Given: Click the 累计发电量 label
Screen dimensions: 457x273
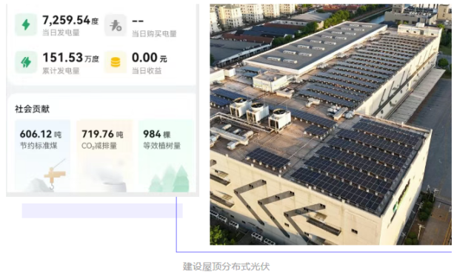Looking at the screenshot, I should pyautogui.click(x=61, y=70).
